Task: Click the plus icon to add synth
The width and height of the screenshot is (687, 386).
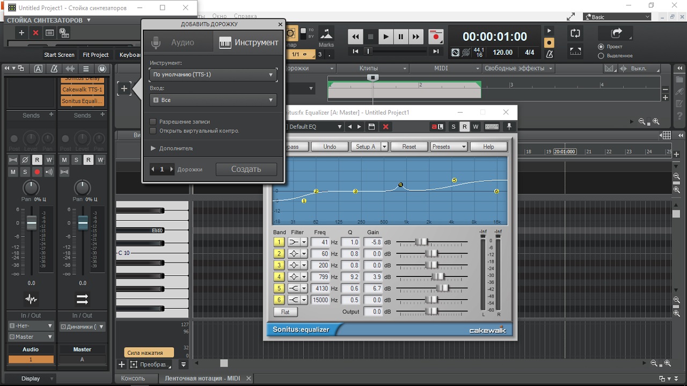Action: [21, 33]
